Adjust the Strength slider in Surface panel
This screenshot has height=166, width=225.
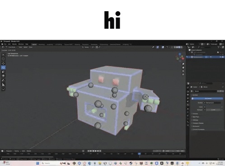pyautogui.click(x=213, y=110)
